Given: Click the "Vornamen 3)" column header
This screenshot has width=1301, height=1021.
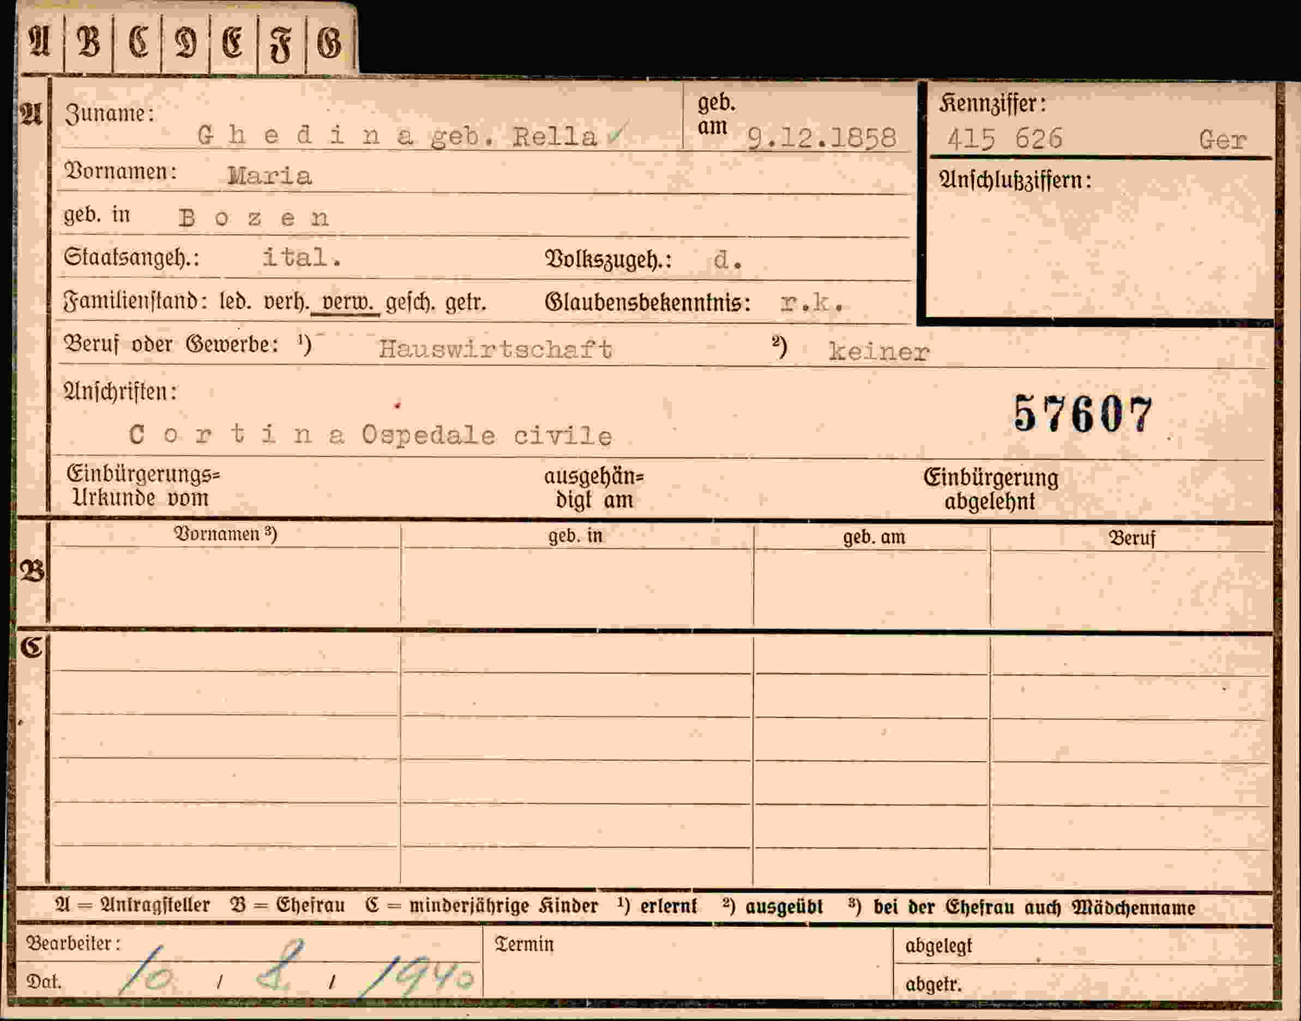Looking at the screenshot, I should [x=225, y=534].
